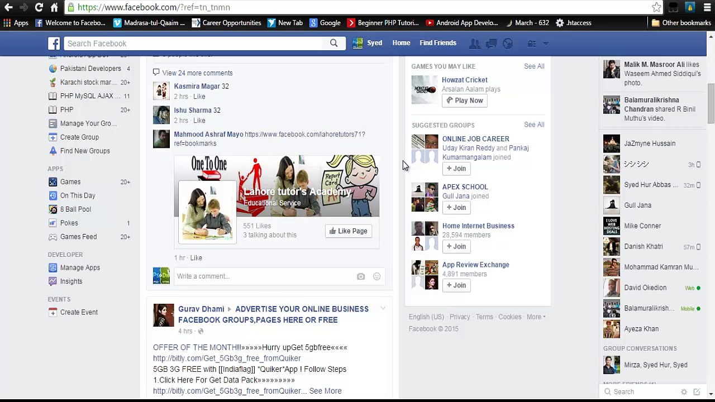
Task: Open the options chevron on Gurav Dhami's post
Action: tap(383, 308)
